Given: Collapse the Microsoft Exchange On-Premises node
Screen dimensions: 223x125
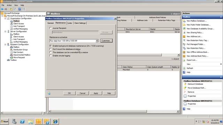Looking at the screenshot, I should (x=2, y=16).
